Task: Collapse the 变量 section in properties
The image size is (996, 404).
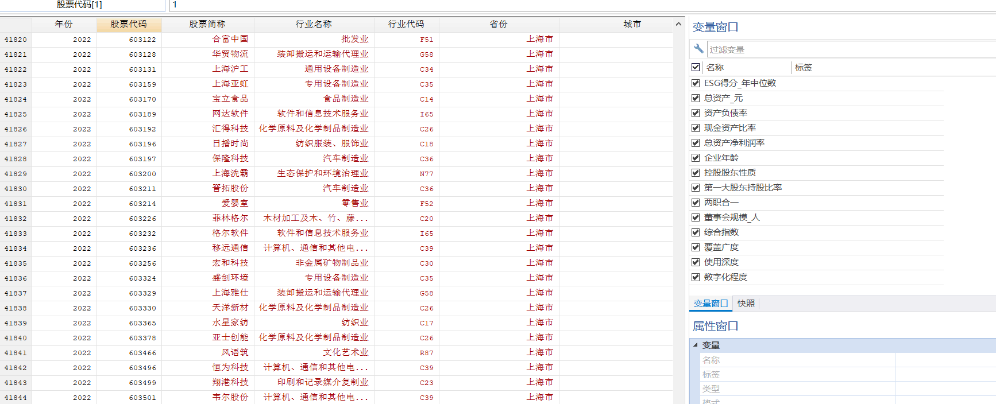Action: 696,345
